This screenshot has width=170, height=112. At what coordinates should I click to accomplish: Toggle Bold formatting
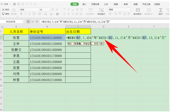click(x=21, y=14)
